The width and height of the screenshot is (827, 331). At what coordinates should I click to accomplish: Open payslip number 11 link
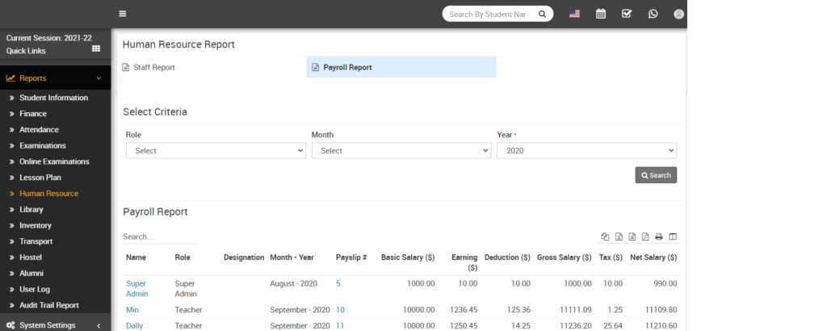[x=340, y=325]
